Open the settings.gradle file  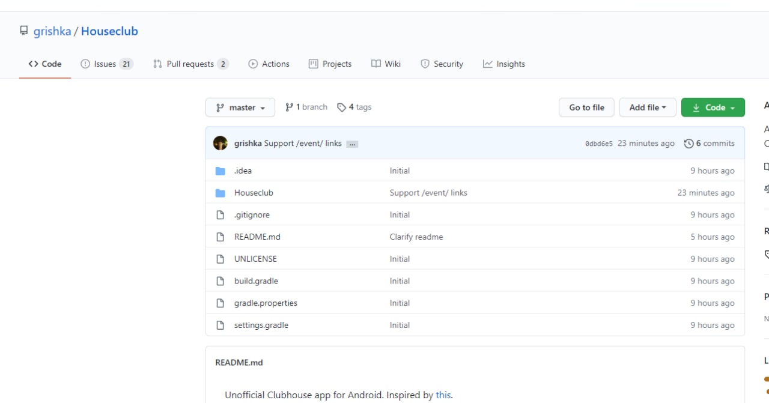coord(261,325)
